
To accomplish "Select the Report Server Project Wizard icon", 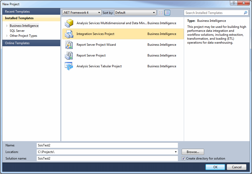I will pyautogui.click(x=69, y=44).
